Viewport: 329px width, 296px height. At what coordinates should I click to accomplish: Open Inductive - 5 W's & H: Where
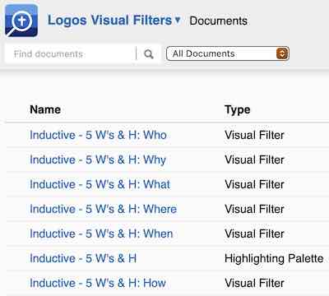tap(104, 209)
